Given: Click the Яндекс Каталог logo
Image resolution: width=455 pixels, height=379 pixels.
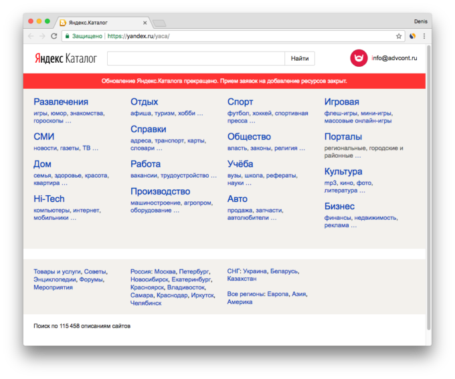Looking at the screenshot, I should click(66, 58).
